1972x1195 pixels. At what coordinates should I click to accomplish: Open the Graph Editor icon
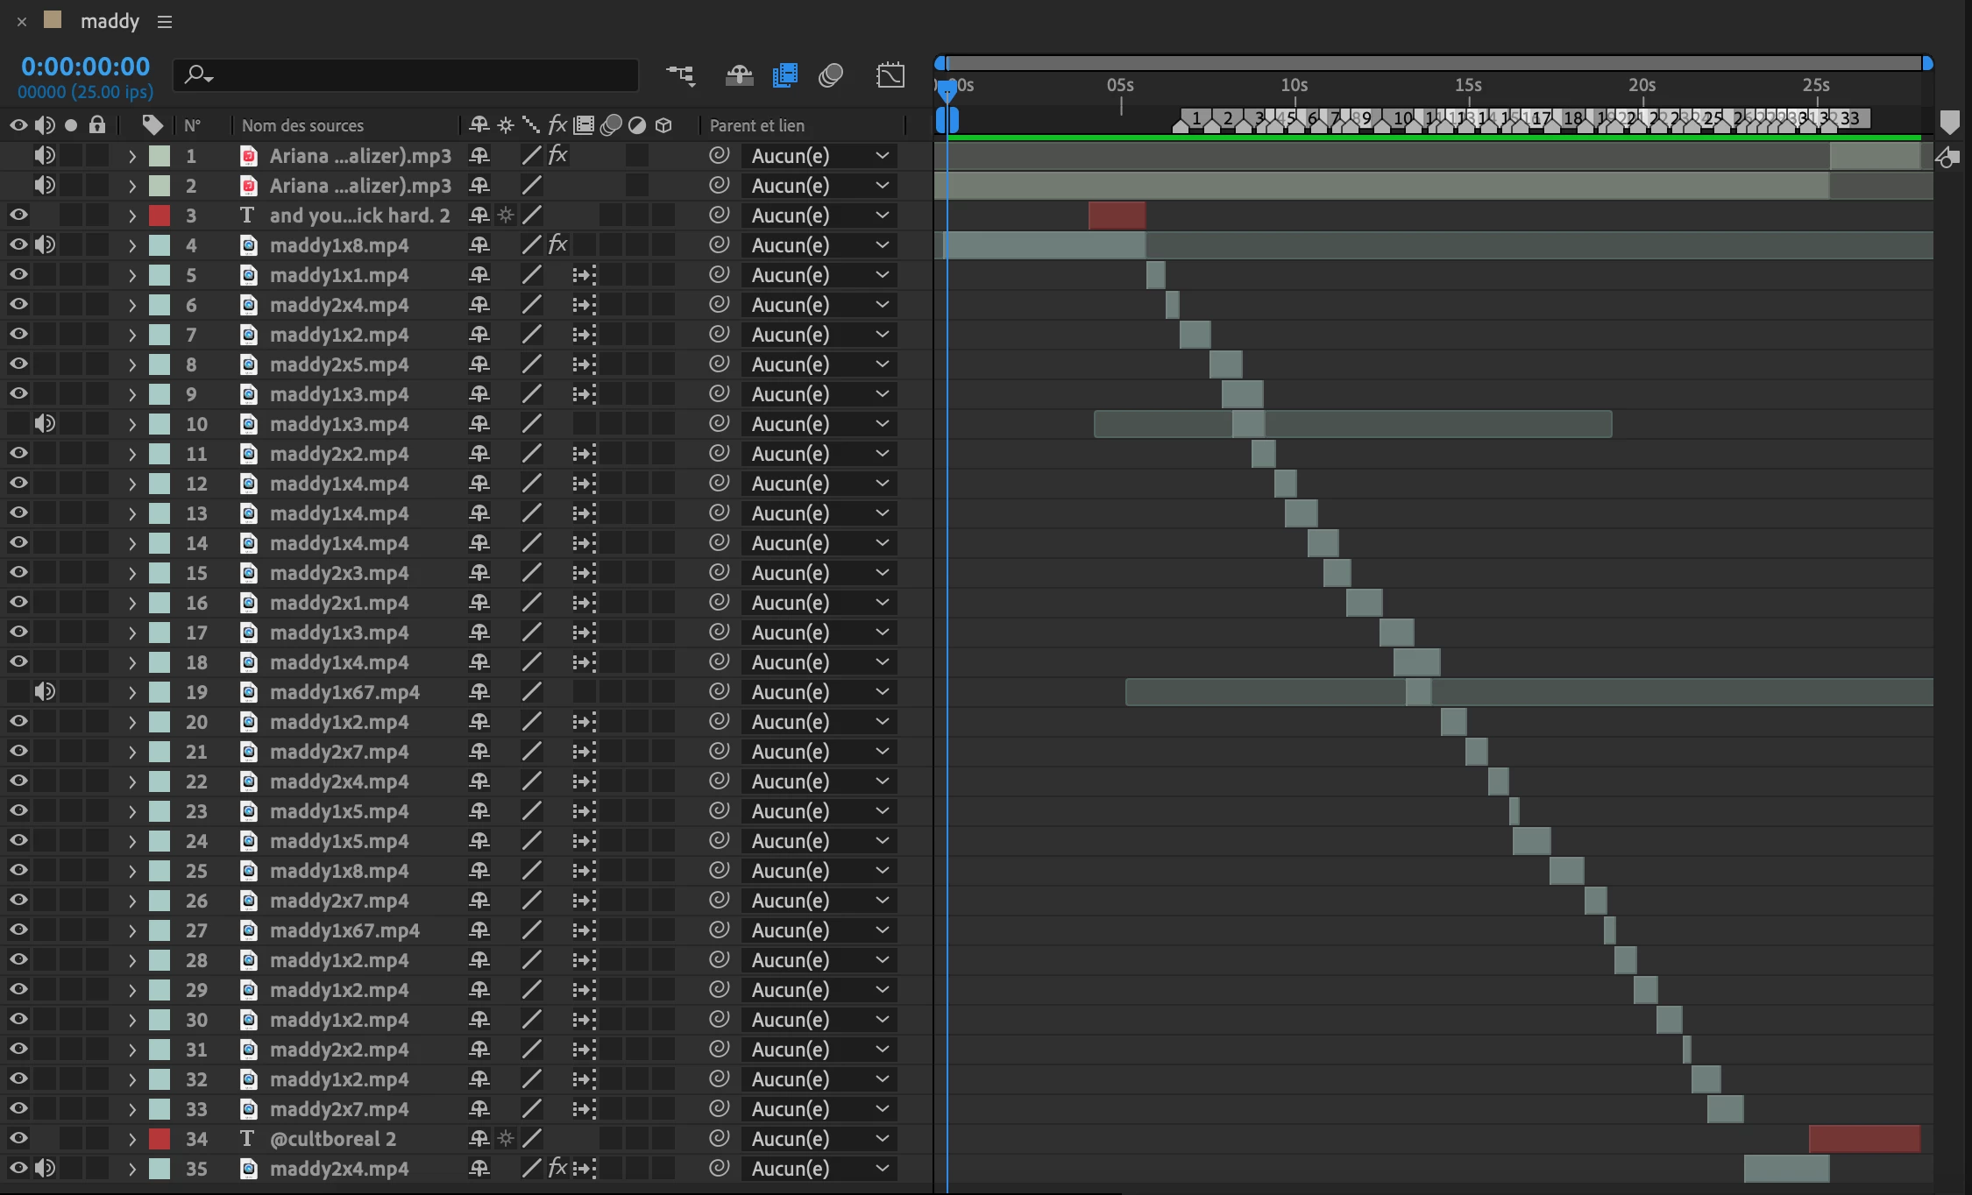(x=890, y=76)
